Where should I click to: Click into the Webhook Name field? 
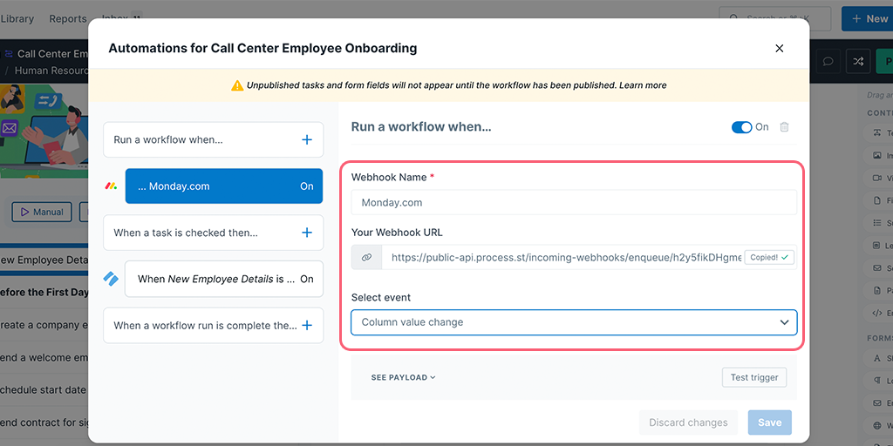pyautogui.click(x=574, y=203)
